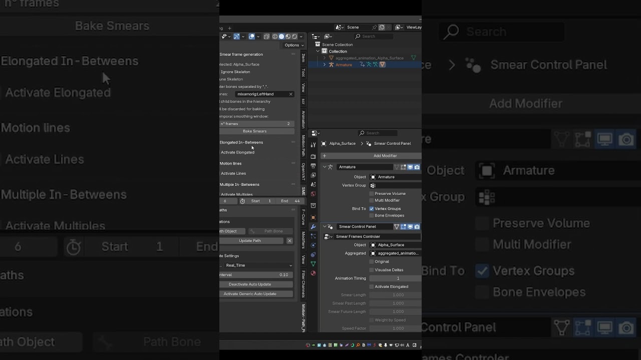Image resolution: width=641 pixels, height=360 pixels.
Task: Check the Original checkbox
Action: pyautogui.click(x=372, y=261)
